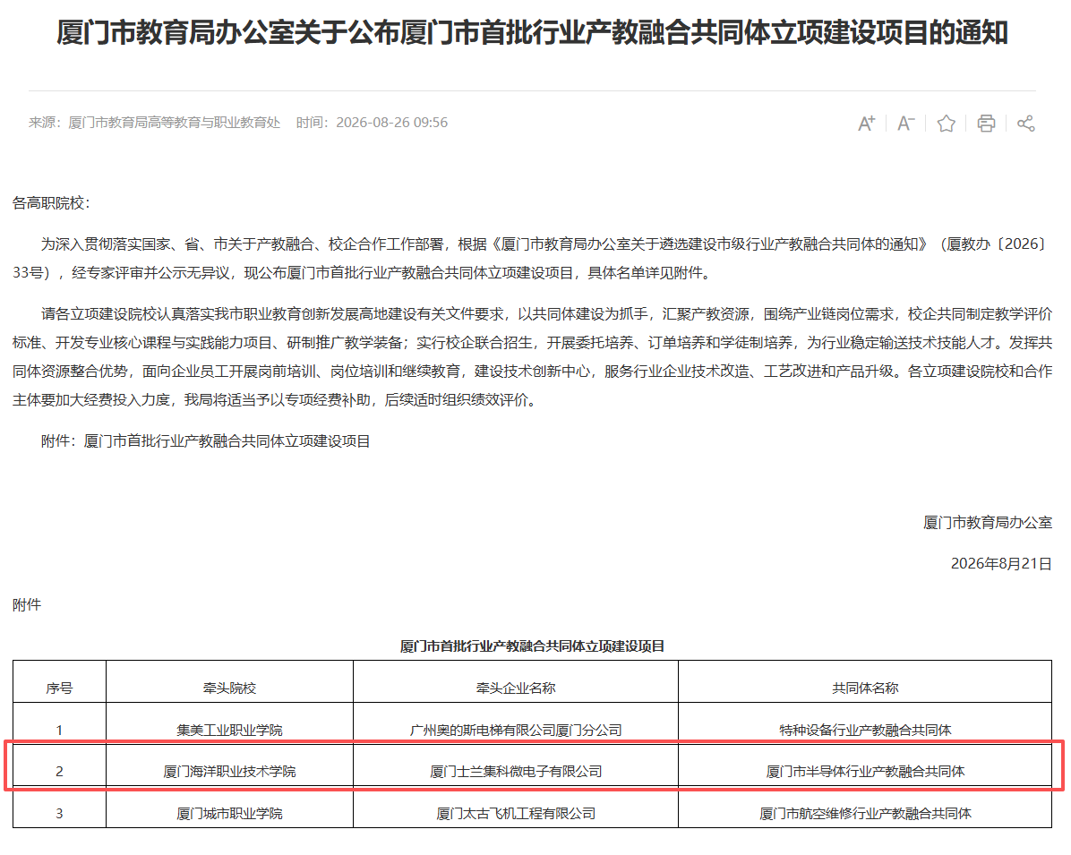Click 厦门市半导体行业产教融合共同体 cell
The width and height of the screenshot is (1071, 855).
(865, 772)
